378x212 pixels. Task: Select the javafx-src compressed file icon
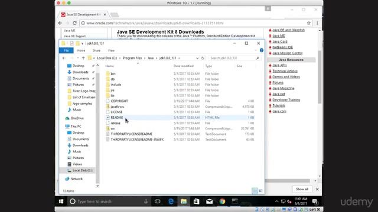[x=107, y=107]
